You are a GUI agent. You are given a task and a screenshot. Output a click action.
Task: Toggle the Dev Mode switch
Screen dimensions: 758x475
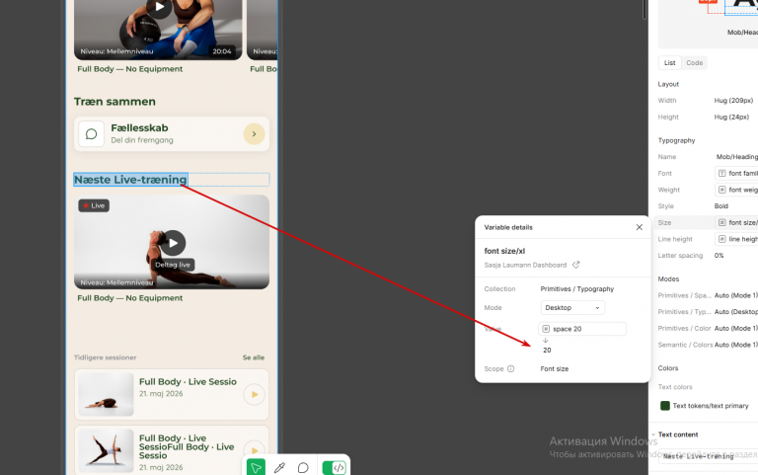334,467
